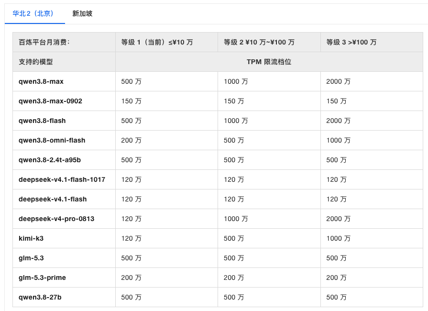Click the glm-5.3-prime model name
428x311 pixels.
click(42, 278)
